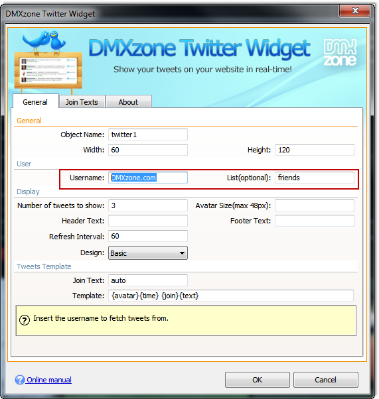379x399 pixels.
Task: Click the 'Insert the username to fetch tweets from.' text
Action: click(101, 318)
